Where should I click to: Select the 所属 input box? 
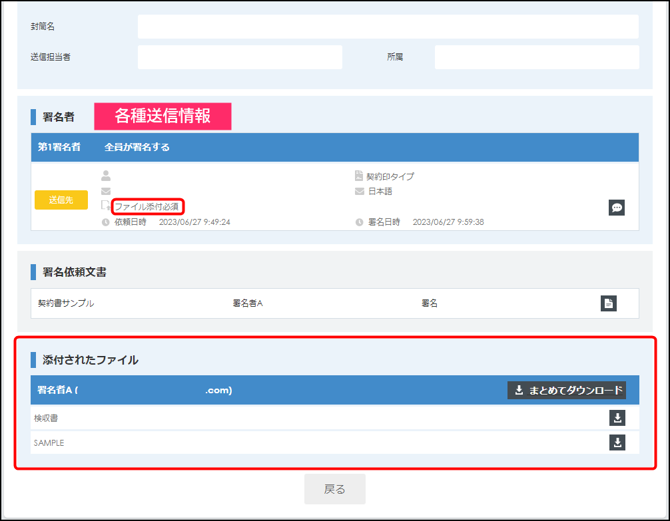(x=536, y=57)
